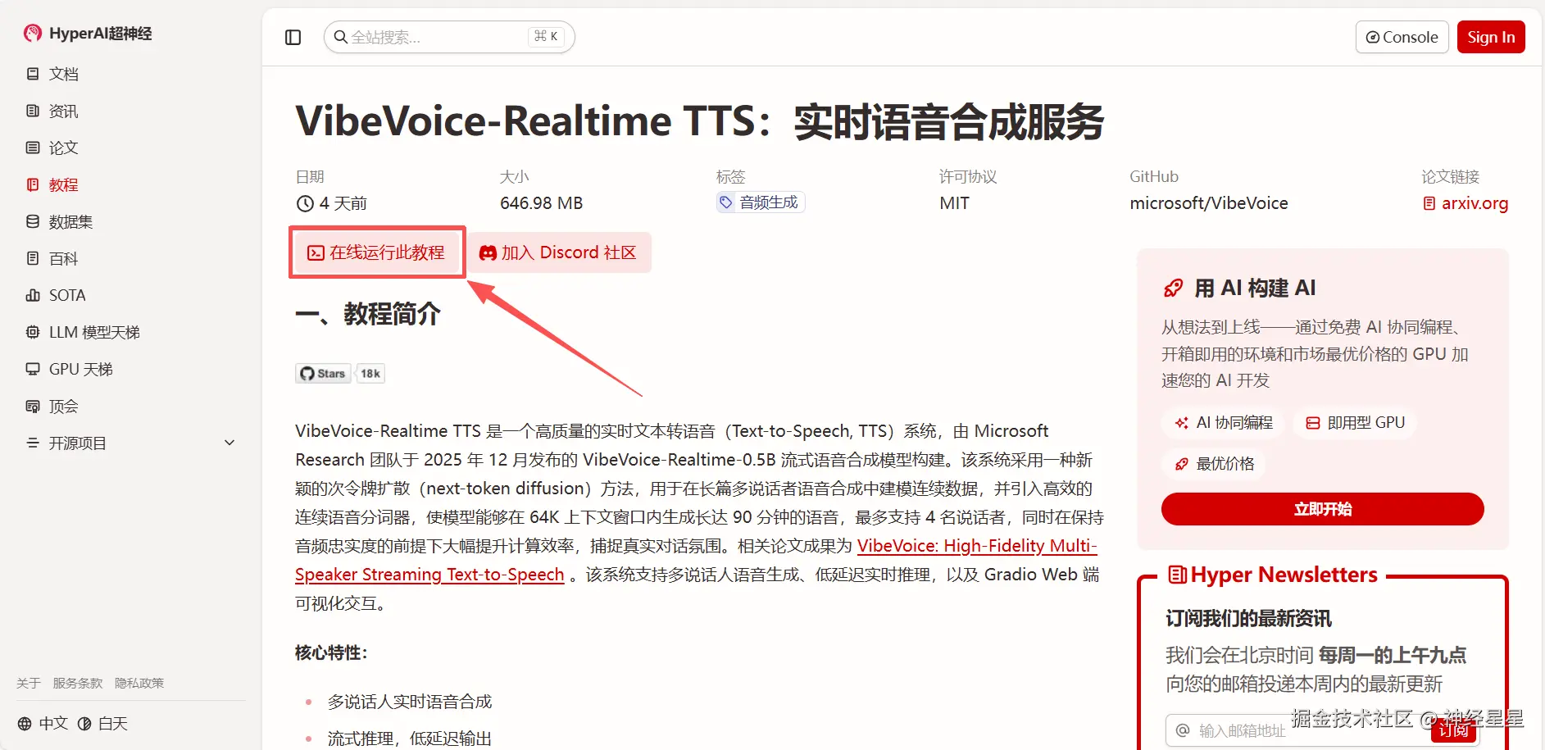Click the 即用型 GPU chip
This screenshot has height=750, width=1545.
[x=1355, y=423]
